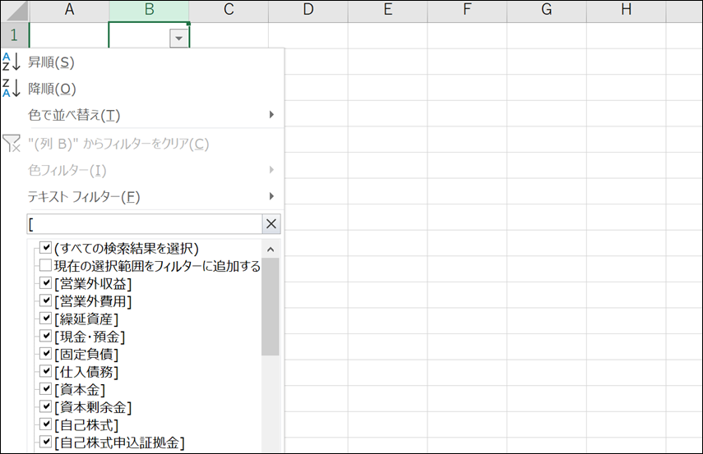Screen dimensions: 703x454
Task: Click the ascending sort A-Z icon
Action: [x=11, y=62]
